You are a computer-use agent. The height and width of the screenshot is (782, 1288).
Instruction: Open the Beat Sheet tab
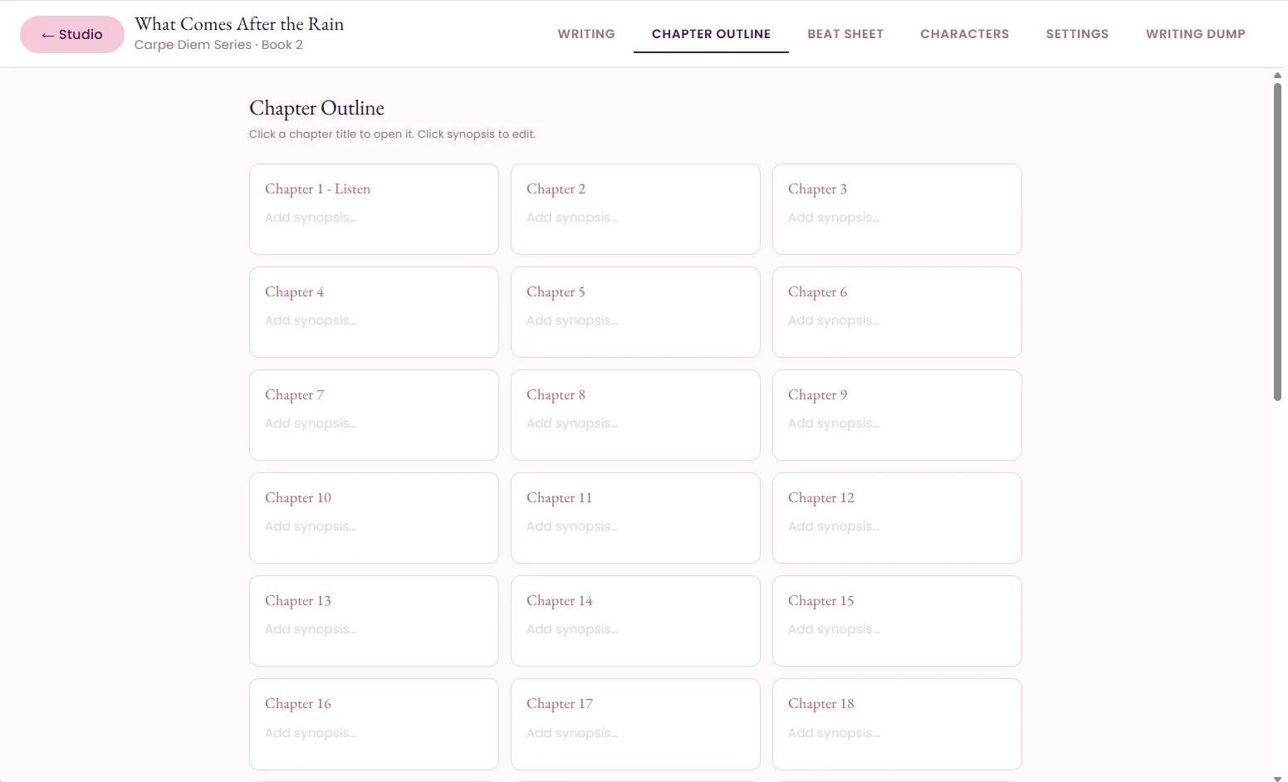point(845,34)
